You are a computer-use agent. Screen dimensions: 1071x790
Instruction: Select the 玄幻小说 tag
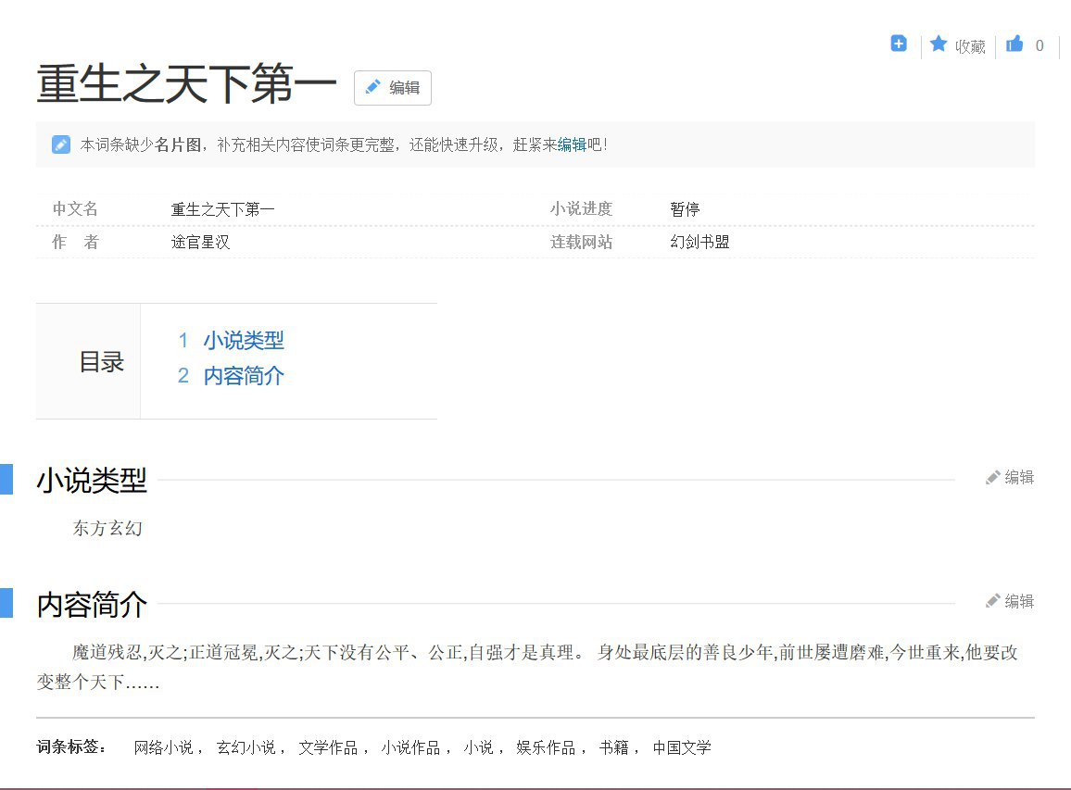click(246, 747)
